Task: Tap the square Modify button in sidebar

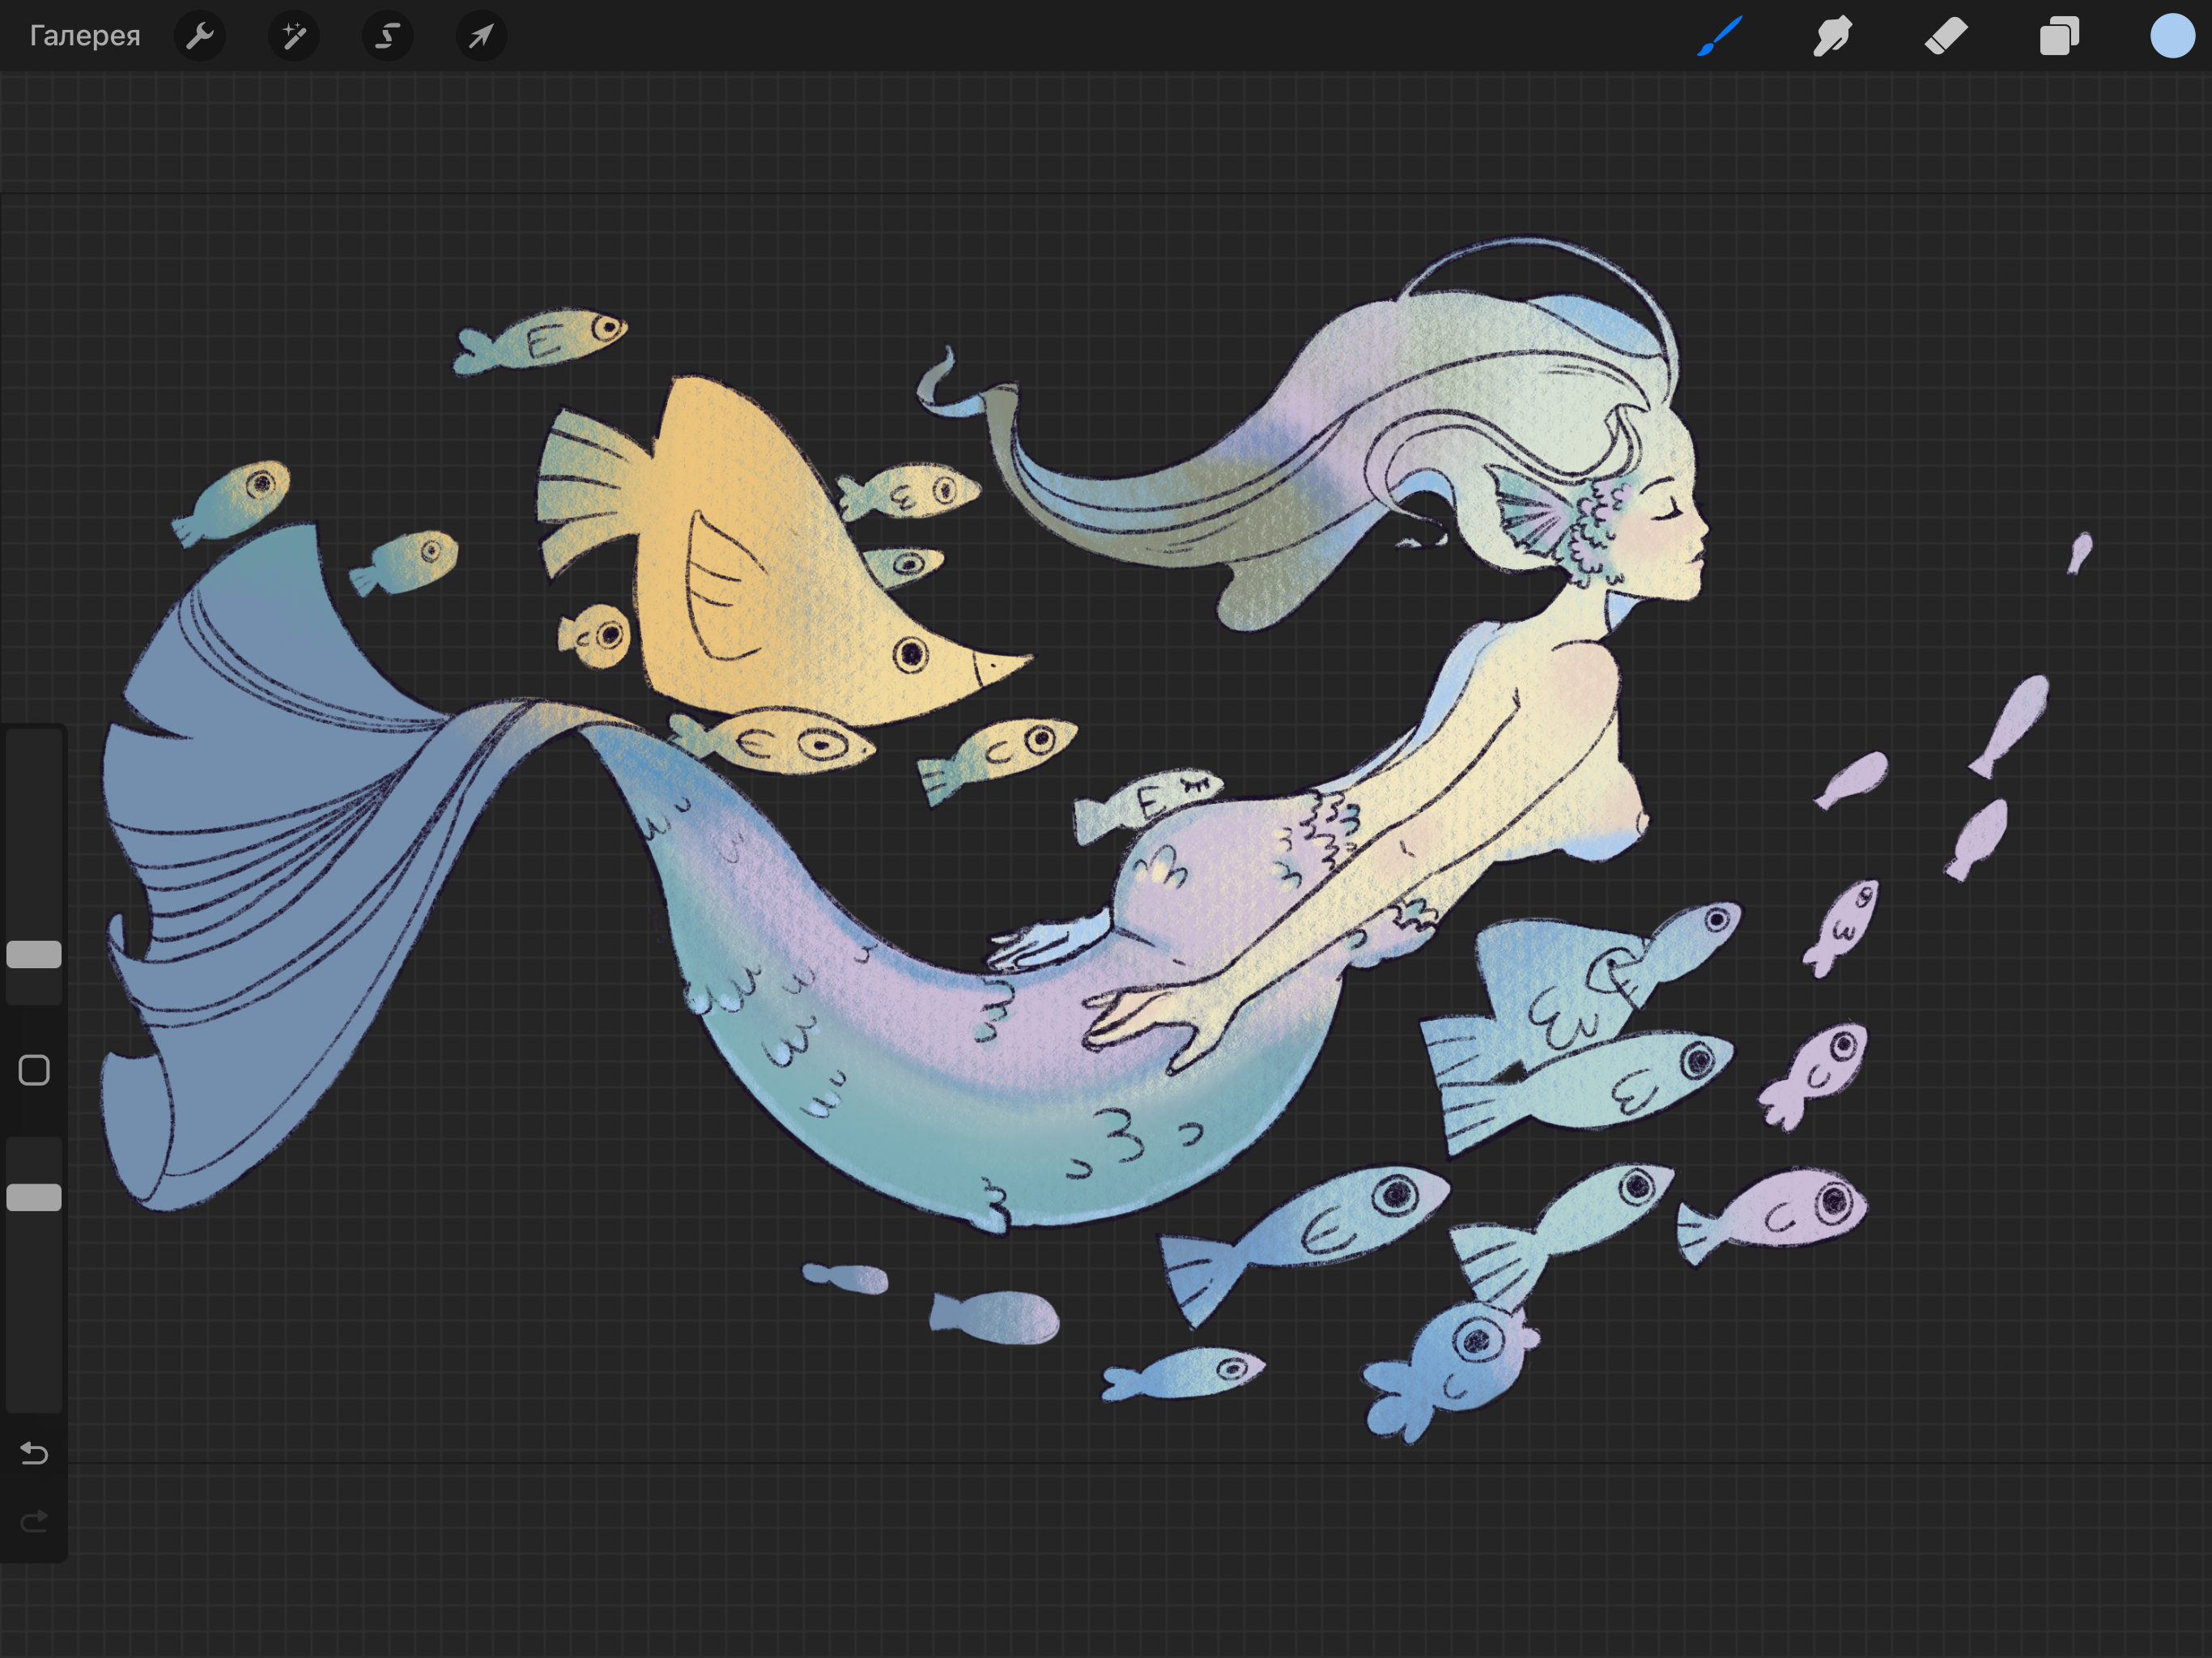Action: [34, 1070]
